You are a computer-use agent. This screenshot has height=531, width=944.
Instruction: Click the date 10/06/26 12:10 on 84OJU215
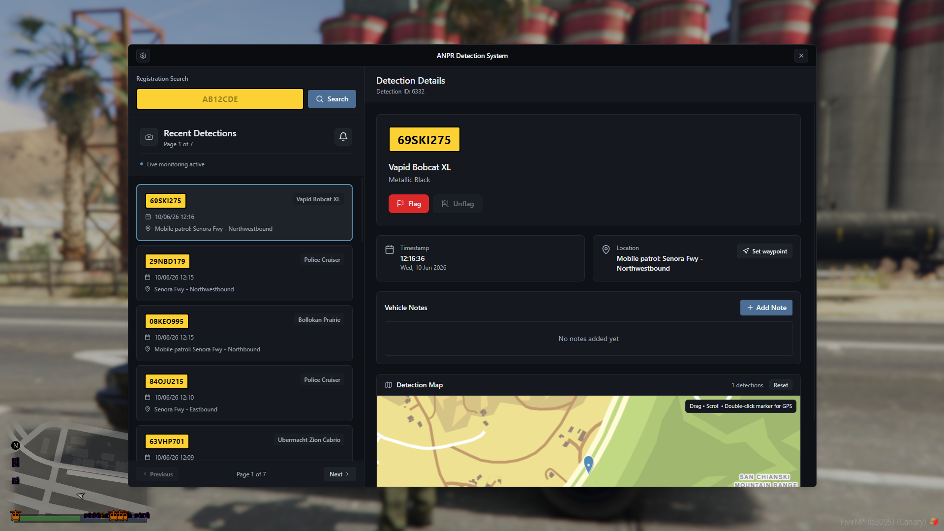tap(174, 398)
